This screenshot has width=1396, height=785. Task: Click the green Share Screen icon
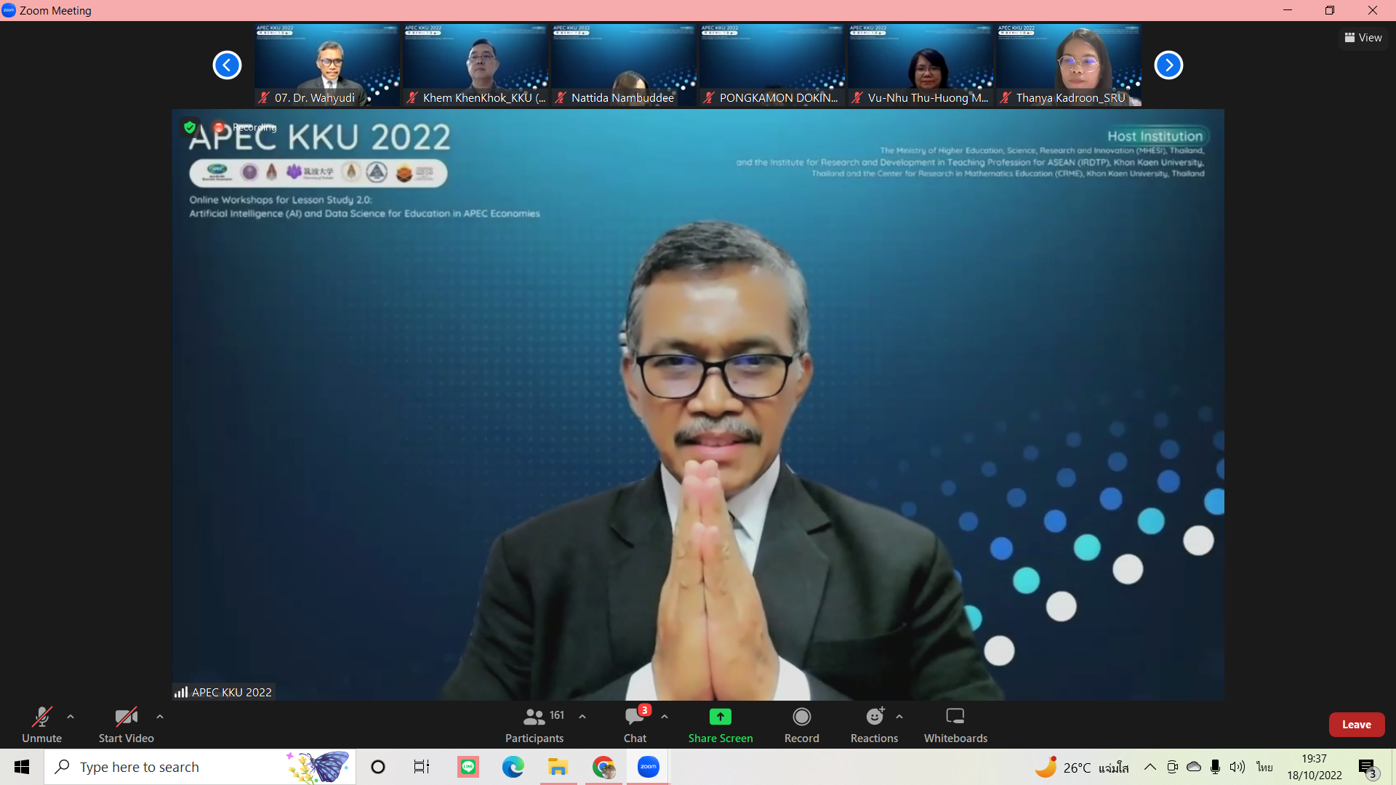[720, 717]
